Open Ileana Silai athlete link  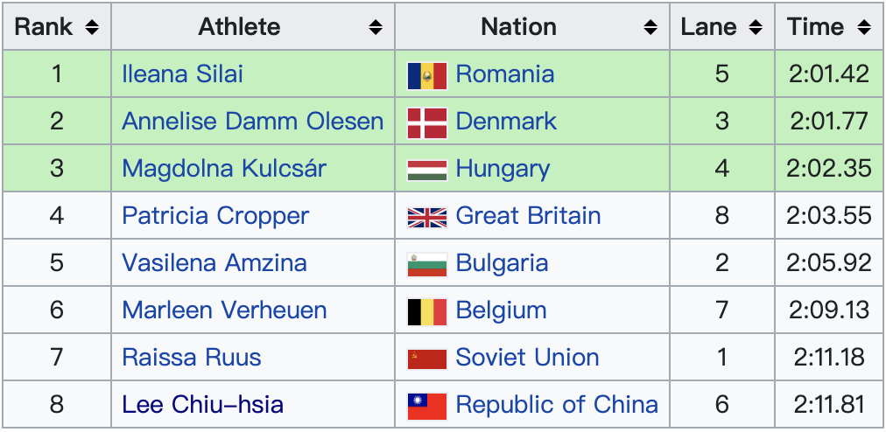click(182, 73)
